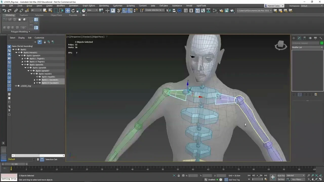Open the Animation menu
The image size is (324, 182).
74,6
